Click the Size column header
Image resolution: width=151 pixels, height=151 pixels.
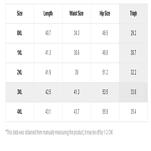[20, 13]
